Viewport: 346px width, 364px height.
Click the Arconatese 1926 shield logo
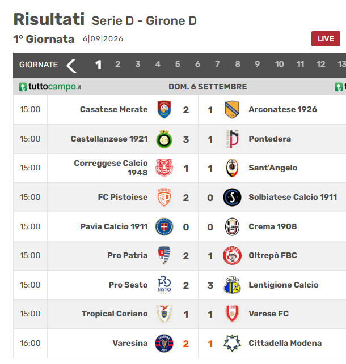coord(232,109)
